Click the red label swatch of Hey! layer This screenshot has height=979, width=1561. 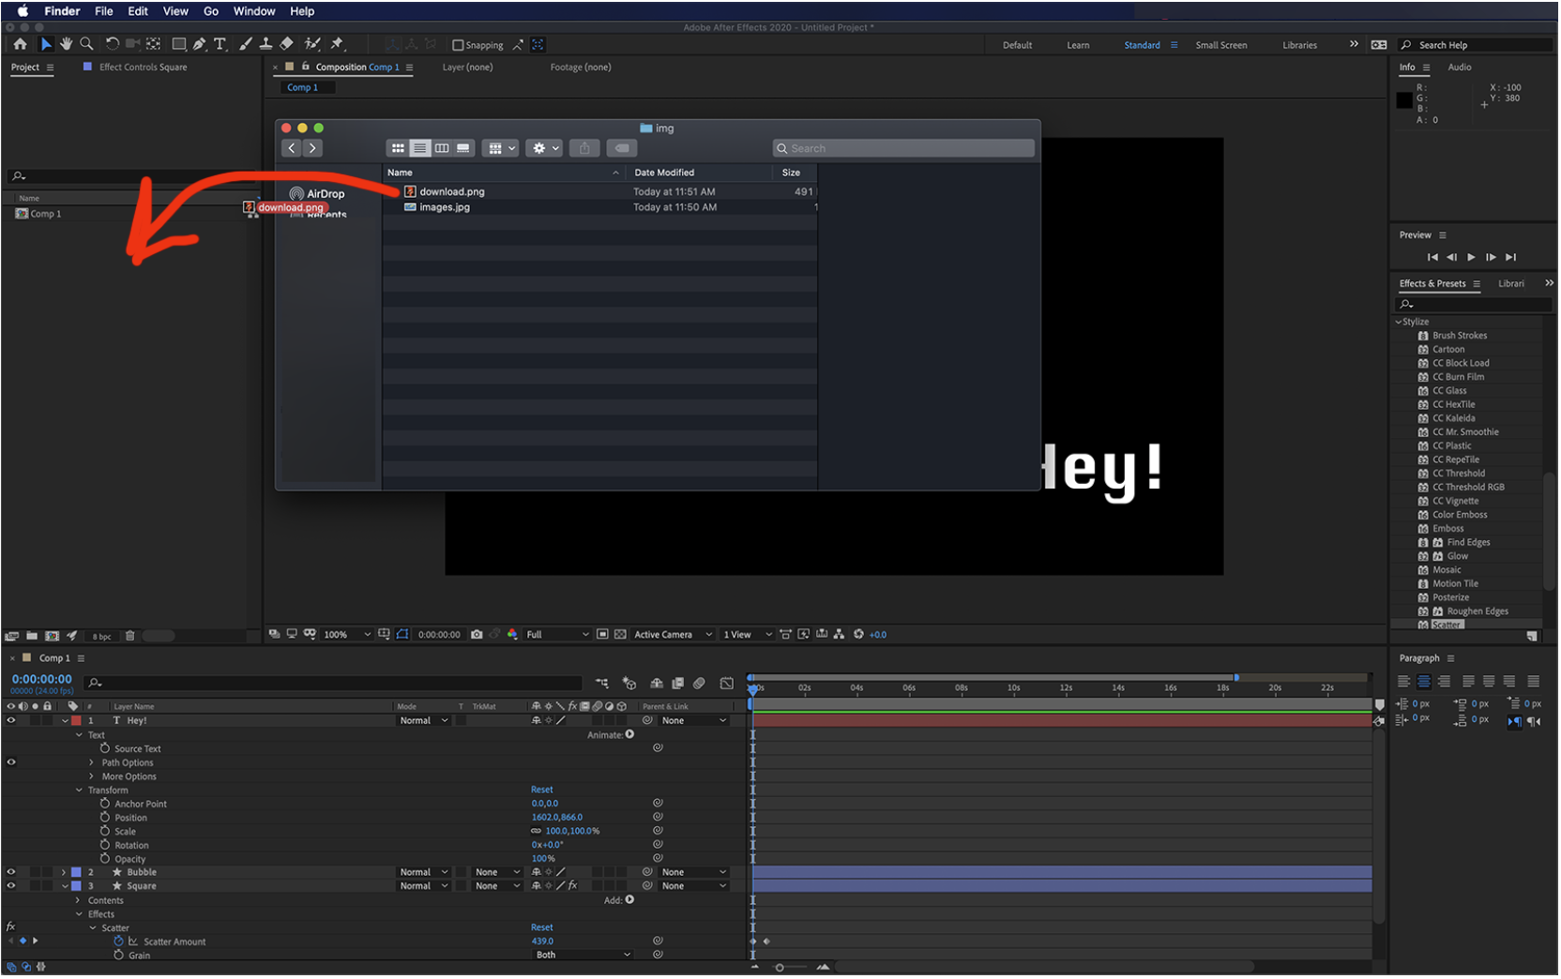pyautogui.click(x=76, y=721)
